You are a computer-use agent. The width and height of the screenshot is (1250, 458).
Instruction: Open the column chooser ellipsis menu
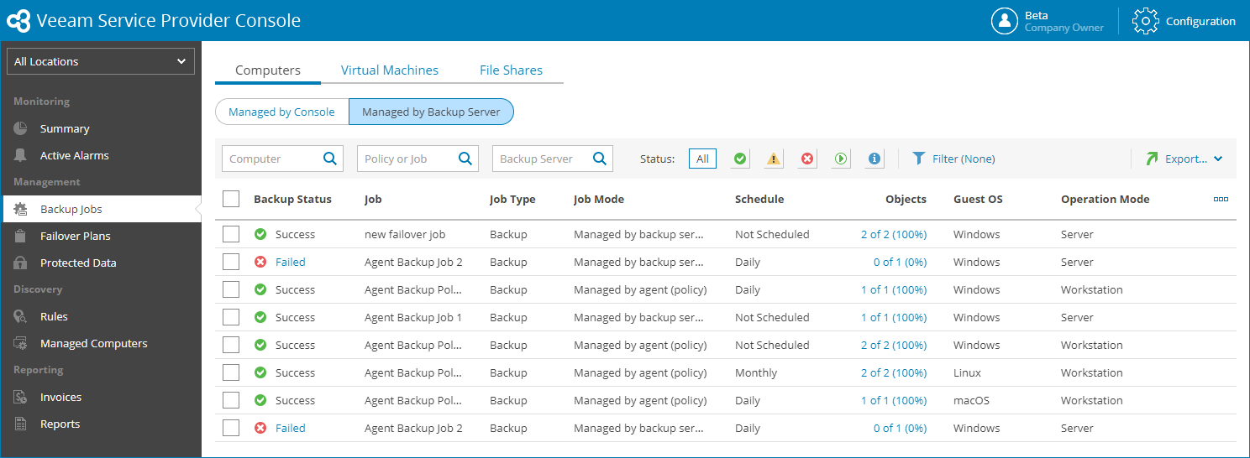[1221, 199]
